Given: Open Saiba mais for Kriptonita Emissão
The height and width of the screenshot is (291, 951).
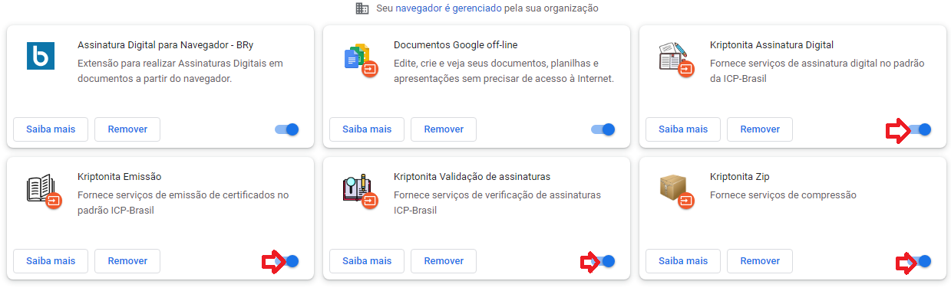Looking at the screenshot, I should point(51,261).
